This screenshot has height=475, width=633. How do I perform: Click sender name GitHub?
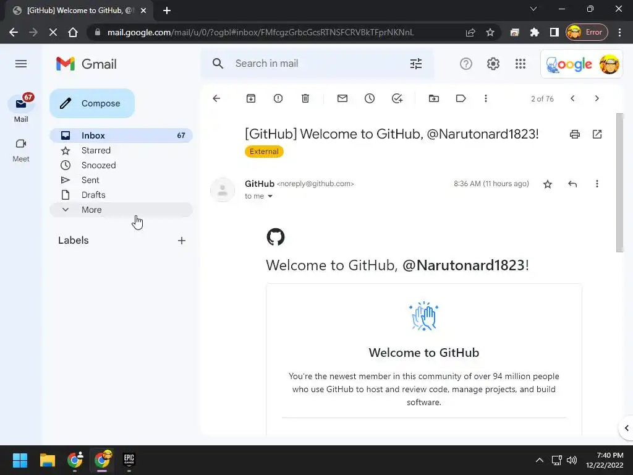(260, 184)
